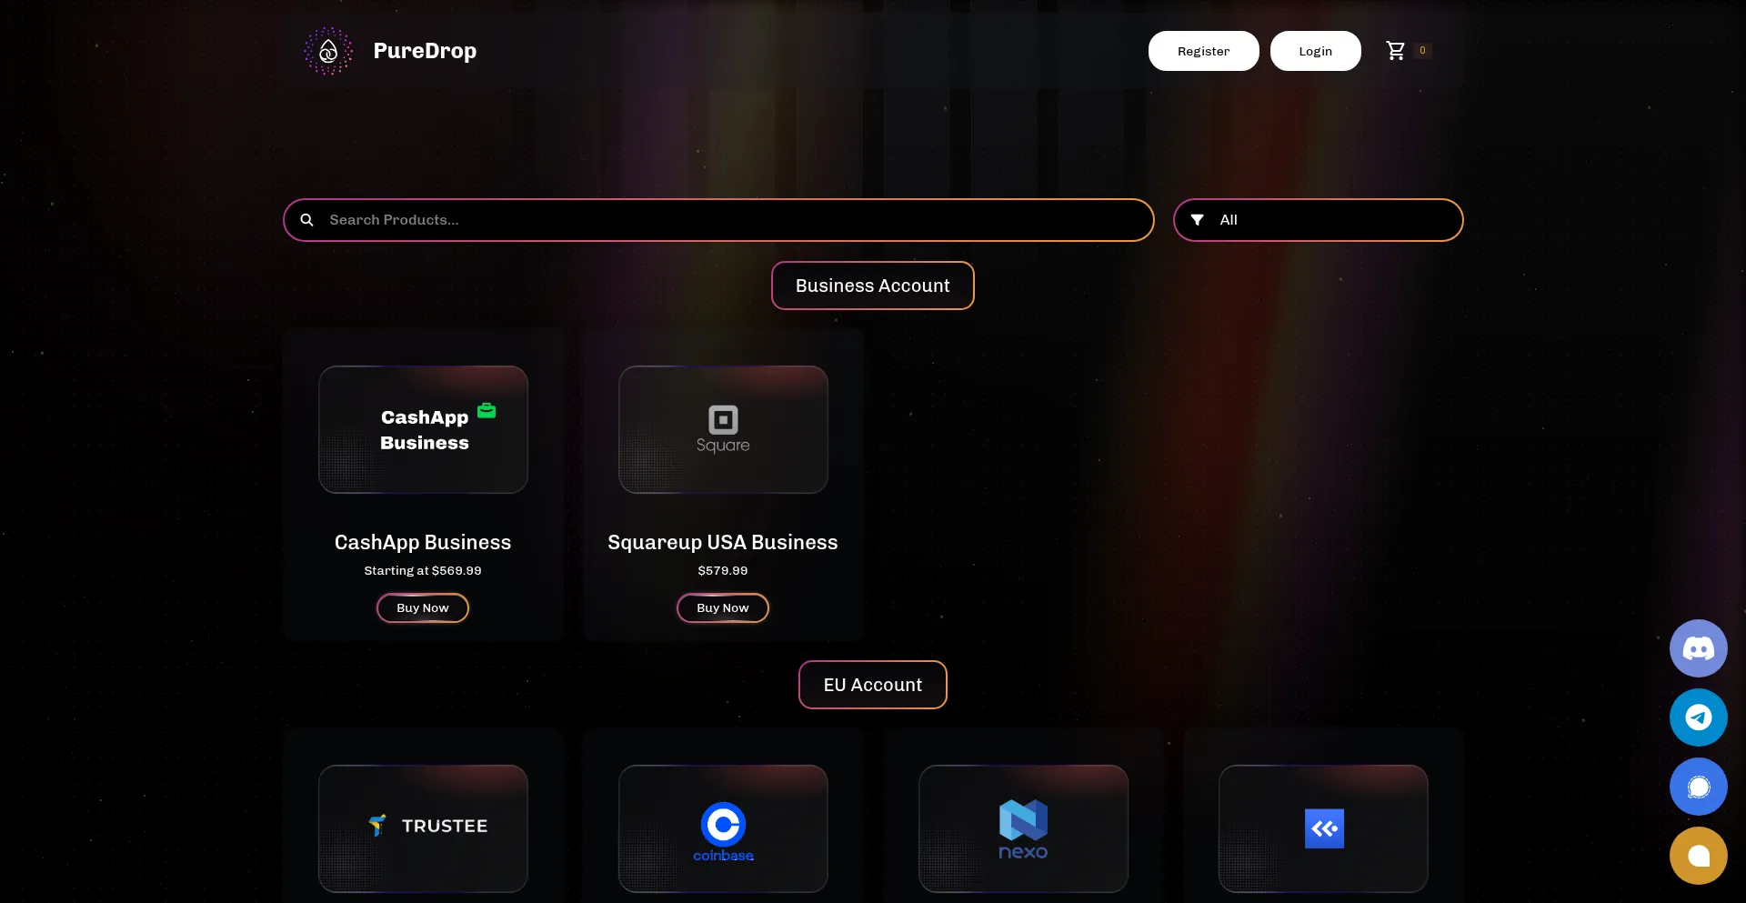This screenshot has width=1746, height=903.
Task: Click the CashApp Business product title
Action: point(423,543)
